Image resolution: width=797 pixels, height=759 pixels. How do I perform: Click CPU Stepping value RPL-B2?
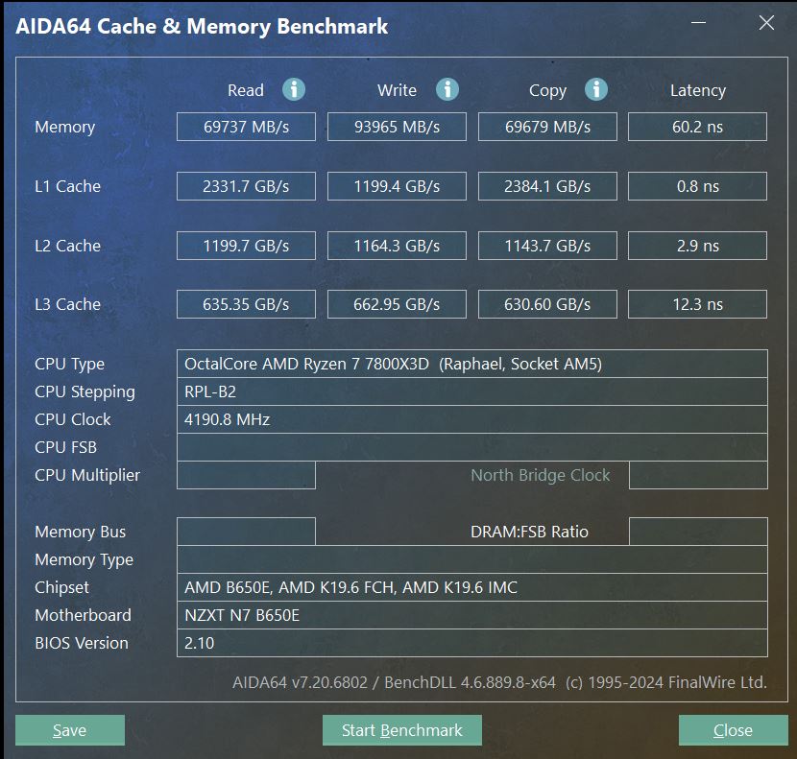[472, 391]
